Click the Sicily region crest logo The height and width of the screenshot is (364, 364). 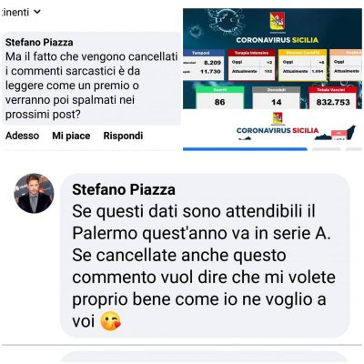click(x=278, y=21)
